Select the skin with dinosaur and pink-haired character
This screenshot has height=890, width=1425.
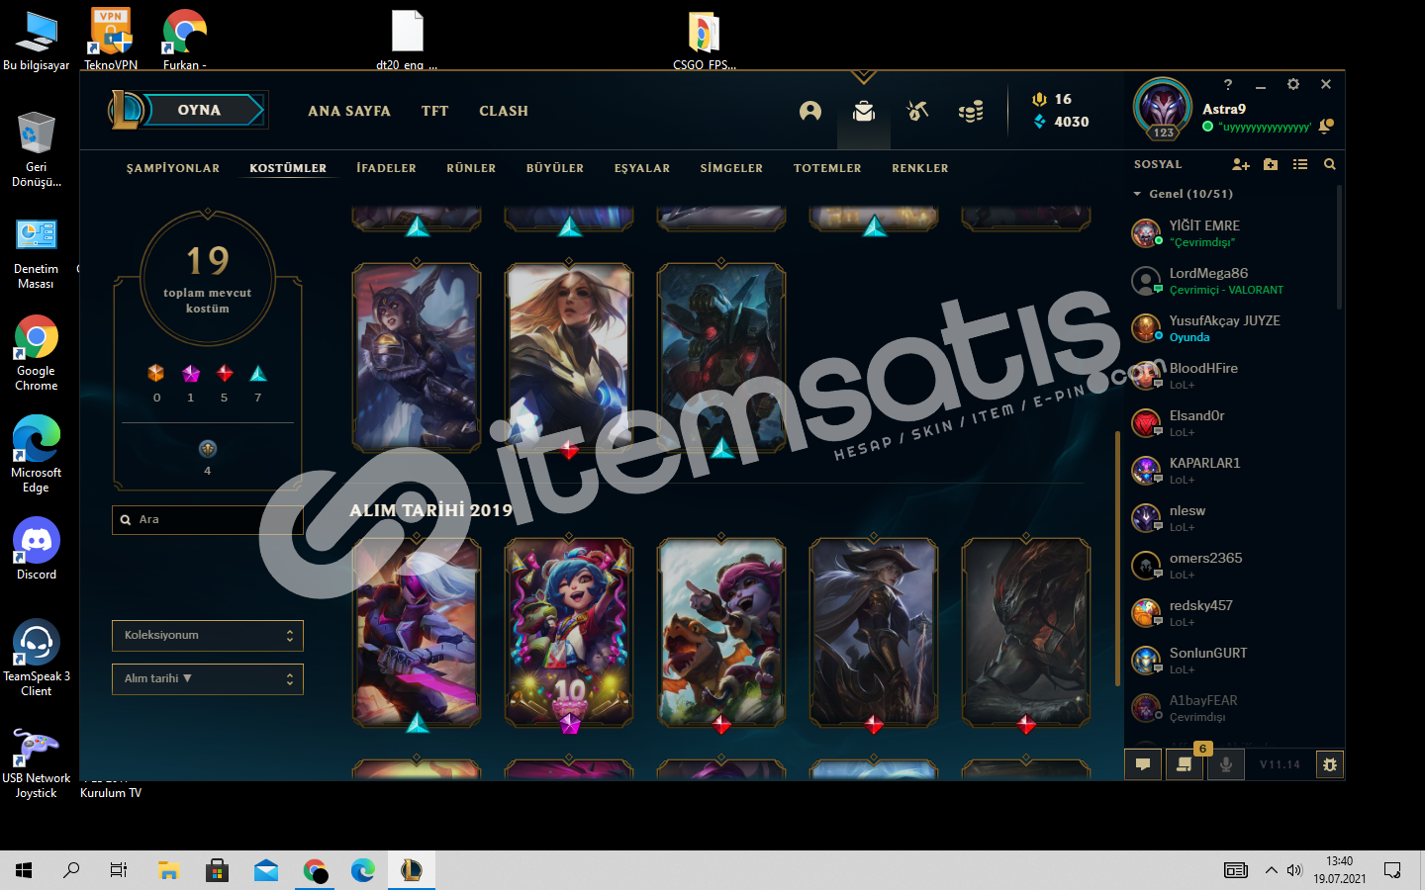tap(721, 633)
